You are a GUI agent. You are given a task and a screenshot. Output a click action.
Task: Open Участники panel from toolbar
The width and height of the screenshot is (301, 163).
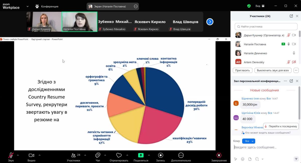point(73,157)
